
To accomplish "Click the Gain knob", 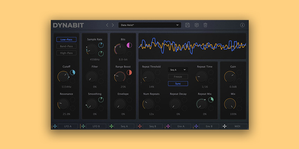I will pyautogui.click(x=230, y=77).
